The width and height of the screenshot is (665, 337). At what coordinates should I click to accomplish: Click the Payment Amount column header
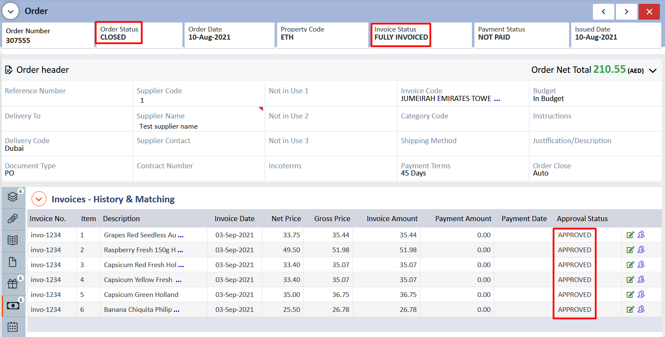(463, 219)
